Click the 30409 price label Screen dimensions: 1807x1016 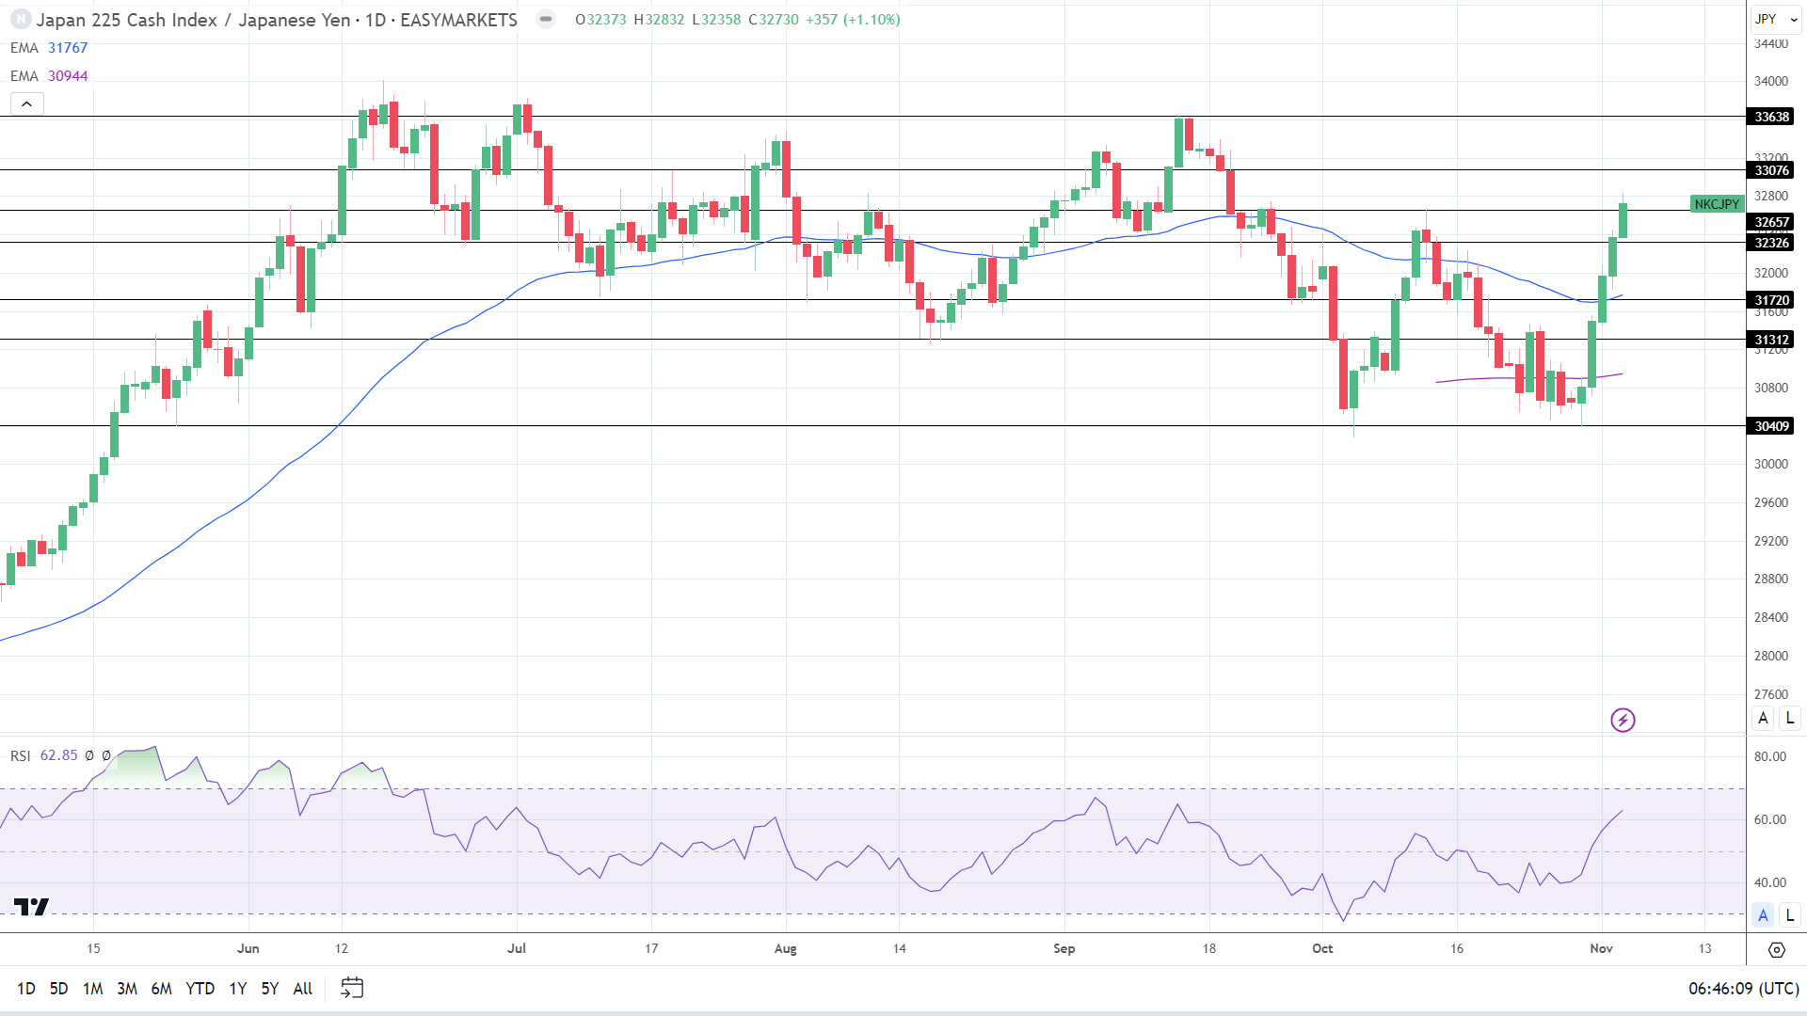[1771, 426]
